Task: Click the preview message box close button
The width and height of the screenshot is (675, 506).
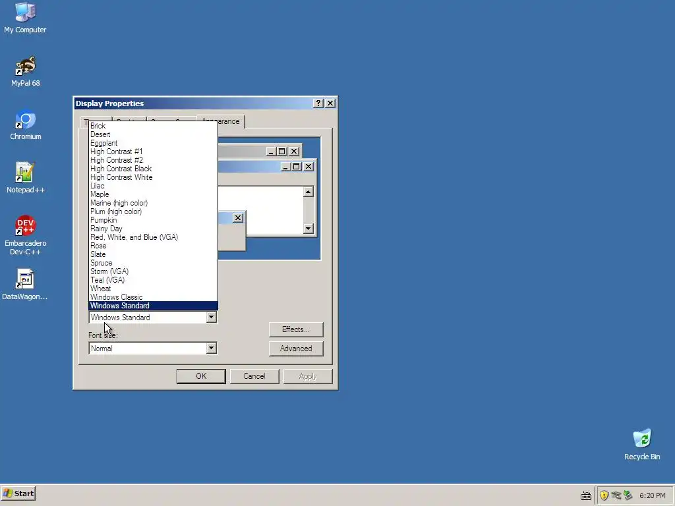Action: coord(238,218)
